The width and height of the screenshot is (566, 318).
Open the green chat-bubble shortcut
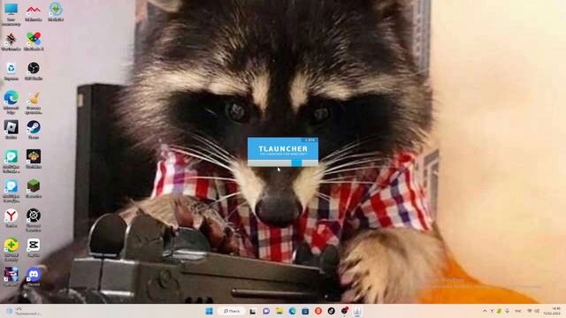click(x=11, y=161)
